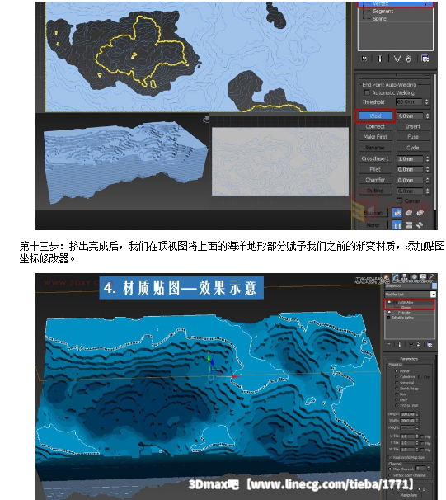Select the Mirror Vertically icon
Viewport: 446px width, 500px height.
point(409,225)
